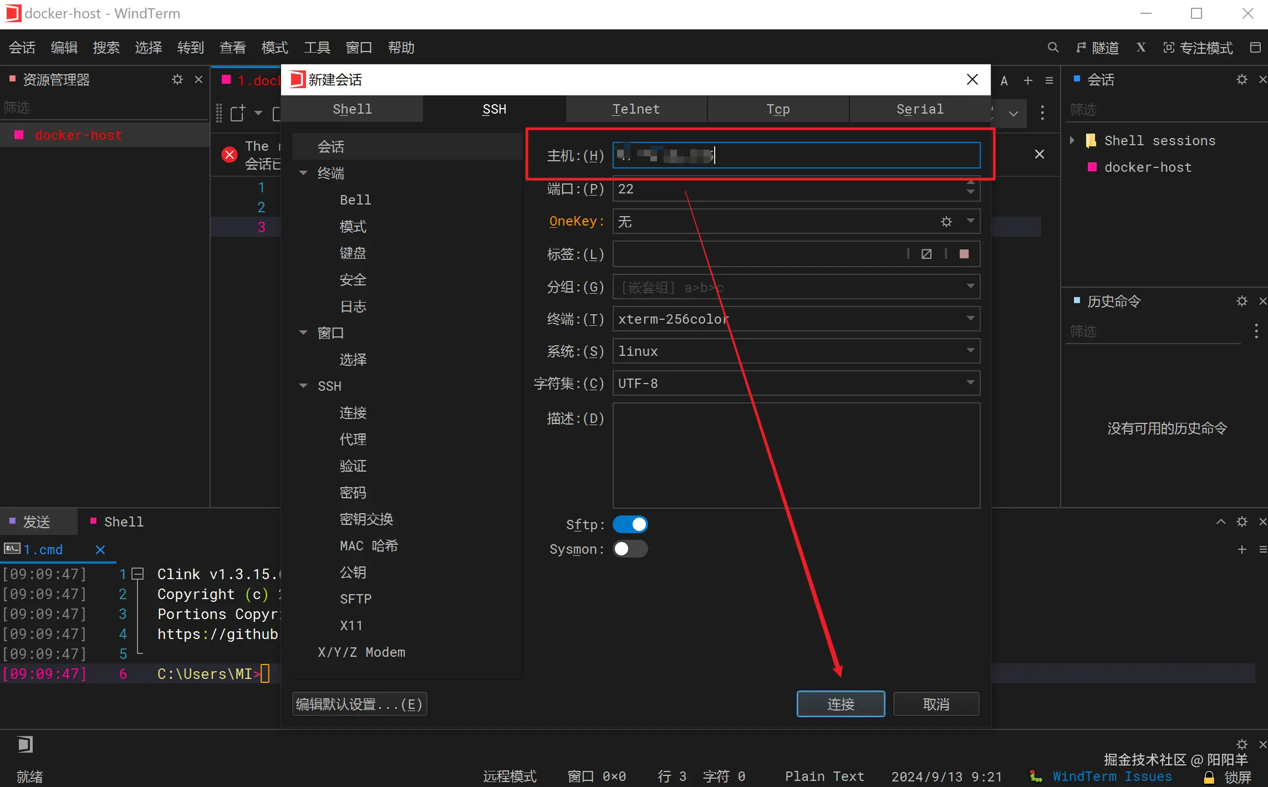This screenshot has width=1268, height=787.
Task: Toggle the Sftp switch off
Action: [x=630, y=524]
